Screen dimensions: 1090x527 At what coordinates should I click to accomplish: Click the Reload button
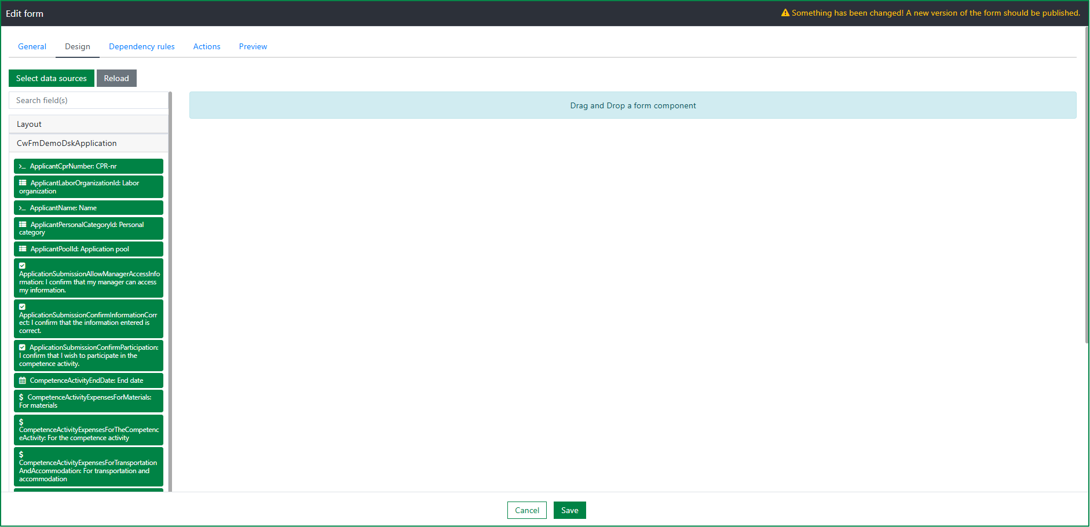click(116, 78)
